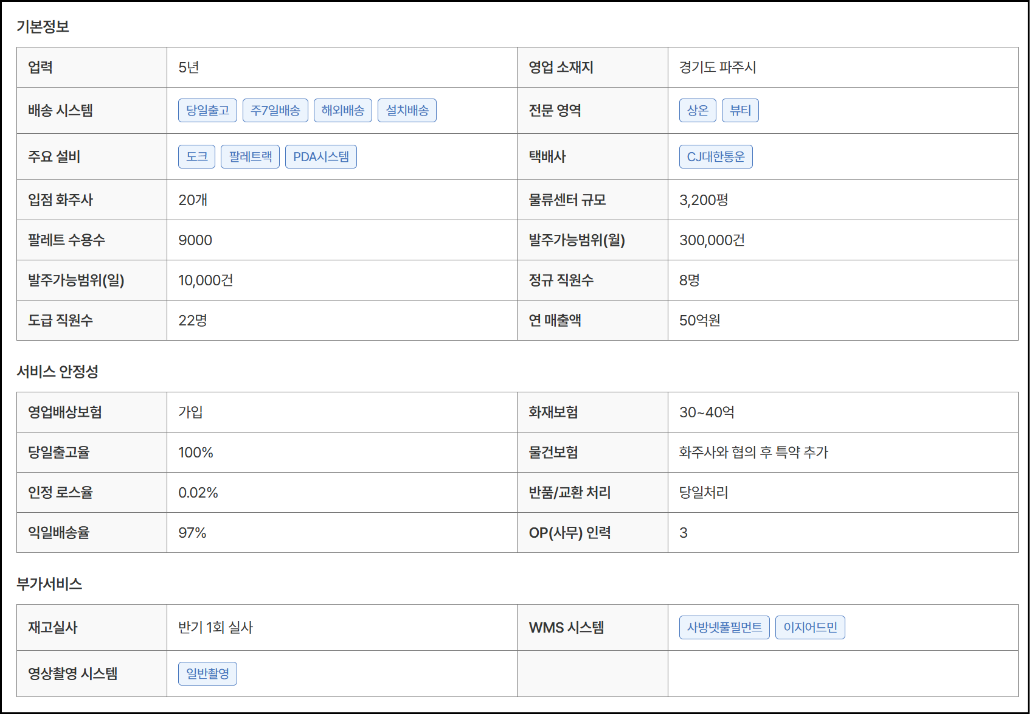
Task: Click the 당일출고 tag
Action: pyautogui.click(x=207, y=111)
